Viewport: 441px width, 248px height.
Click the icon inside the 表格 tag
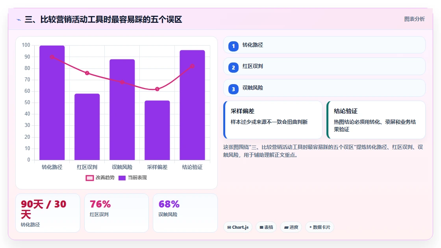261,228
